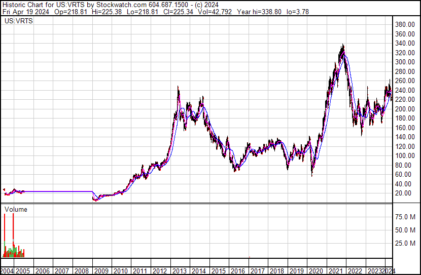Screen dimensions: 421x275
Task: Click the 2004 label at the axis start
Action: click(8, 271)
